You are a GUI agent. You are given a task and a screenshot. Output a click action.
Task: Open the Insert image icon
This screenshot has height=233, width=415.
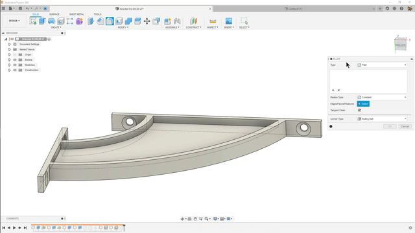[229, 21]
